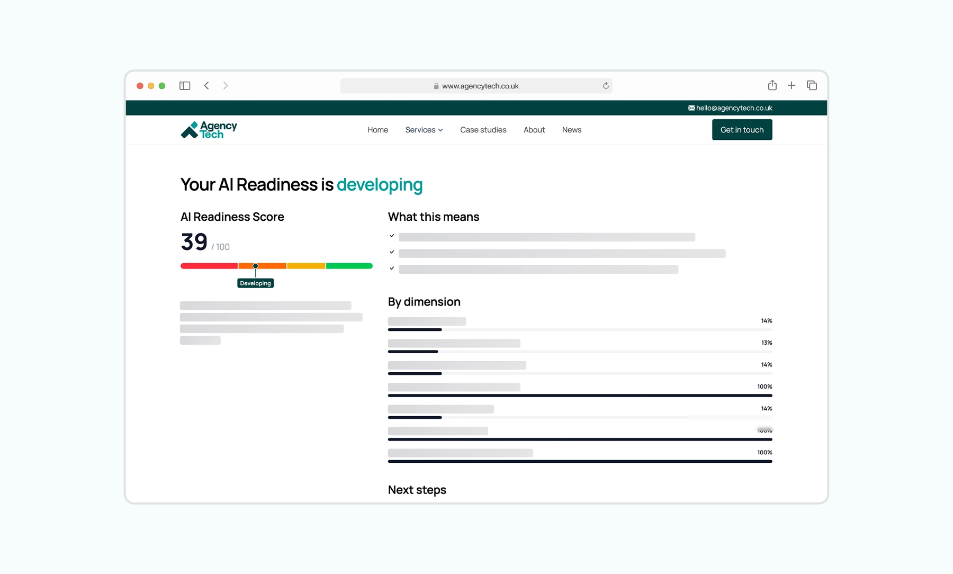
Task: Click the envelope icon in the top bar
Action: (691, 108)
